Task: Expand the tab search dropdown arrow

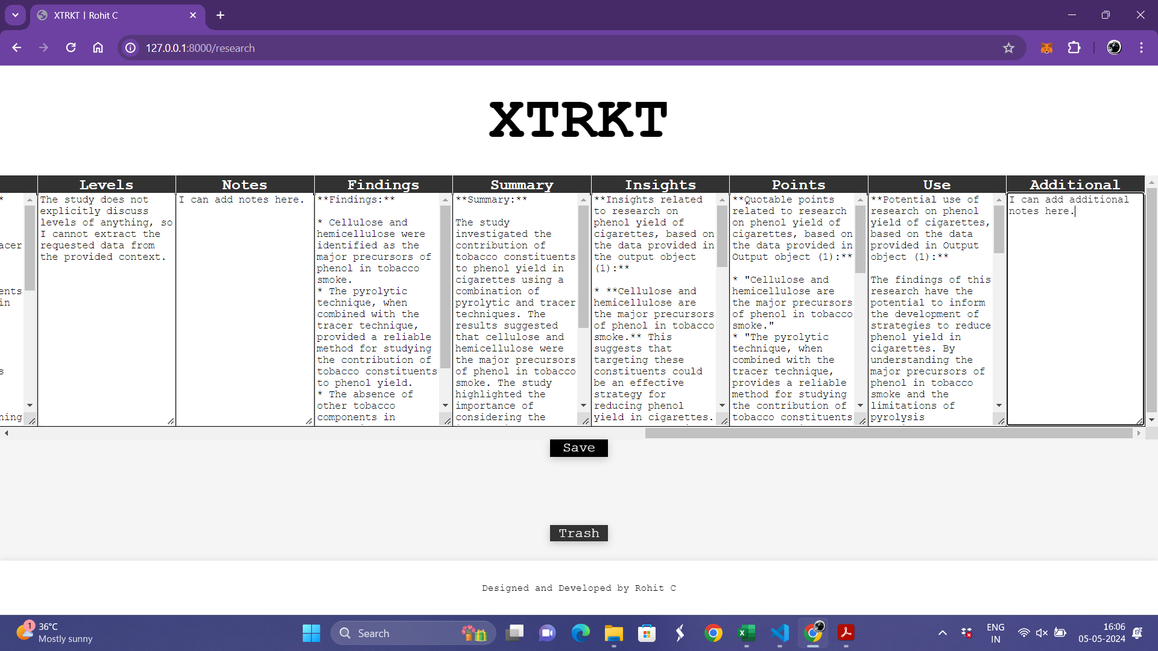Action: [15, 15]
